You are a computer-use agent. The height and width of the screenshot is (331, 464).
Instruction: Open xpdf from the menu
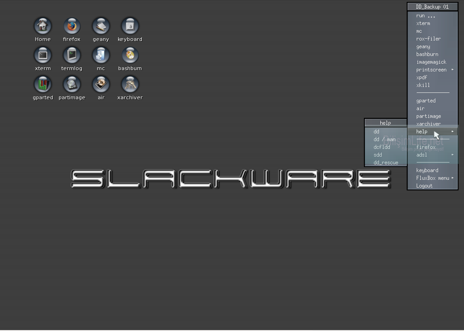(x=433, y=77)
